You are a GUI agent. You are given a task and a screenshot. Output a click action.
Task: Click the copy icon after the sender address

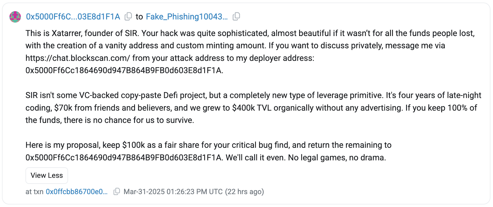[x=128, y=17]
